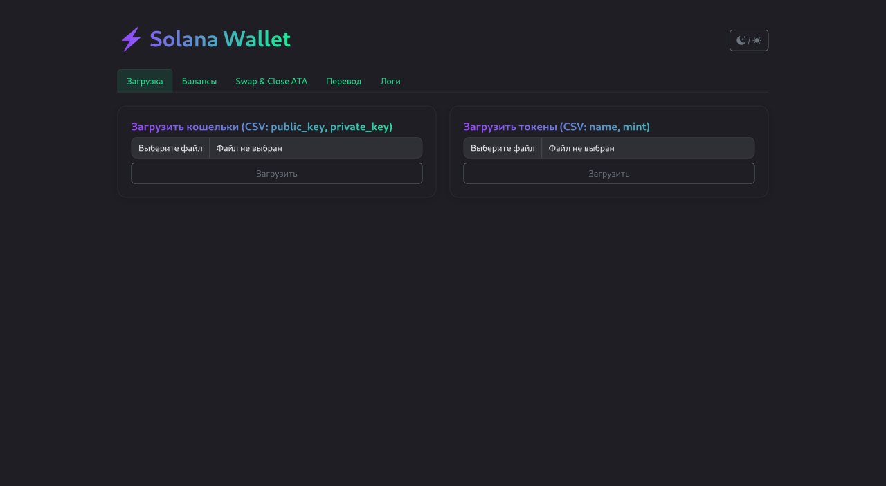Click the 'Загрузить токены' heading
886x486 pixels.
tap(557, 127)
